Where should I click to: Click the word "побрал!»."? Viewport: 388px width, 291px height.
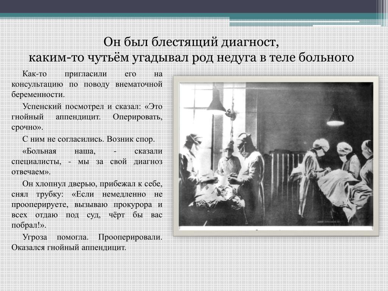[29, 225]
